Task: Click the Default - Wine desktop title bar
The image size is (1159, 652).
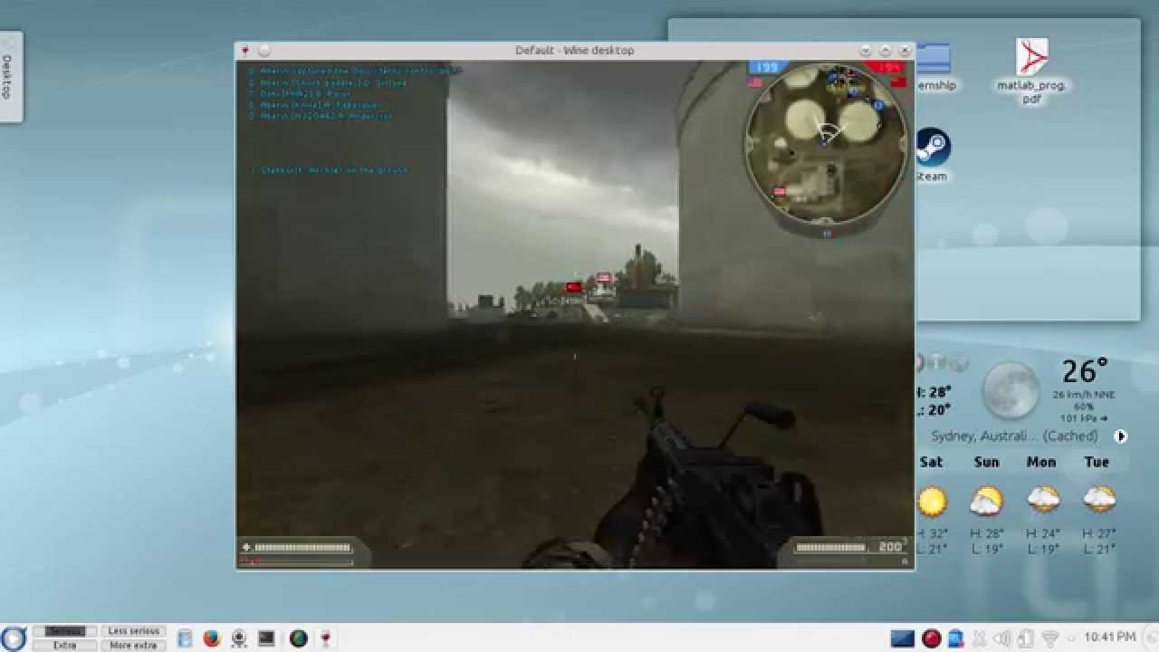Action: click(x=574, y=51)
